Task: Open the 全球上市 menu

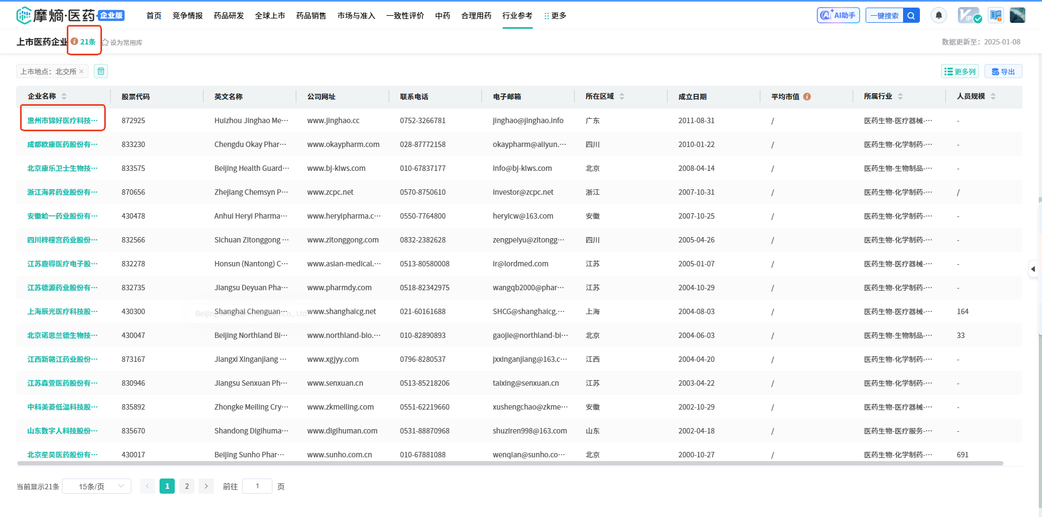Action: [270, 16]
